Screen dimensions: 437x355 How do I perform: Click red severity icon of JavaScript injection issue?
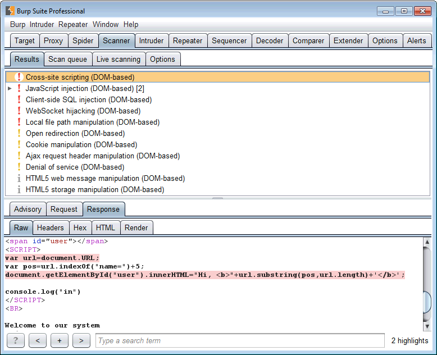pyautogui.click(x=19, y=88)
